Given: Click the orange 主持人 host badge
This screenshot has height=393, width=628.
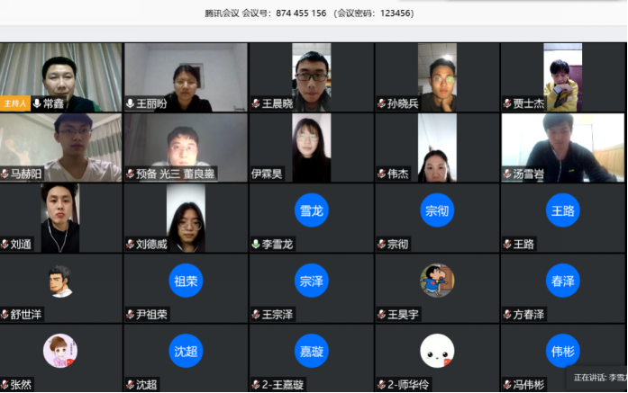Looking at the screenshot, I should (x=15, y=103).
